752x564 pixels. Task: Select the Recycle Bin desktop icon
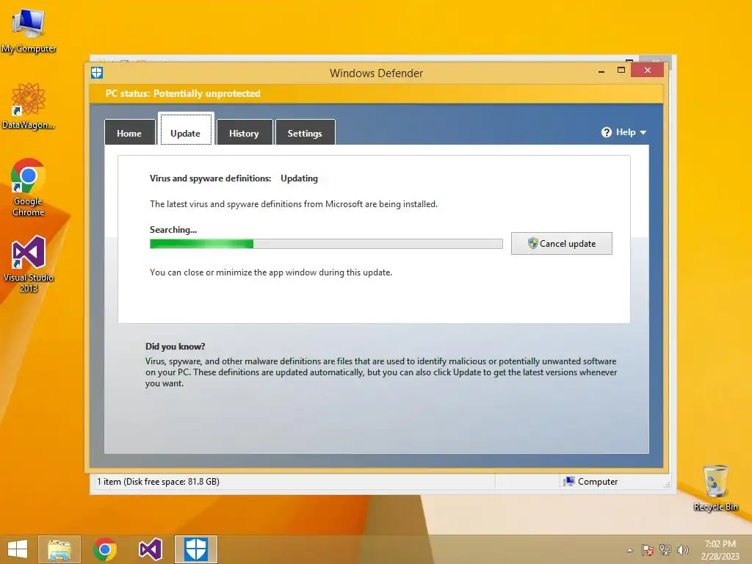[715, 488]
